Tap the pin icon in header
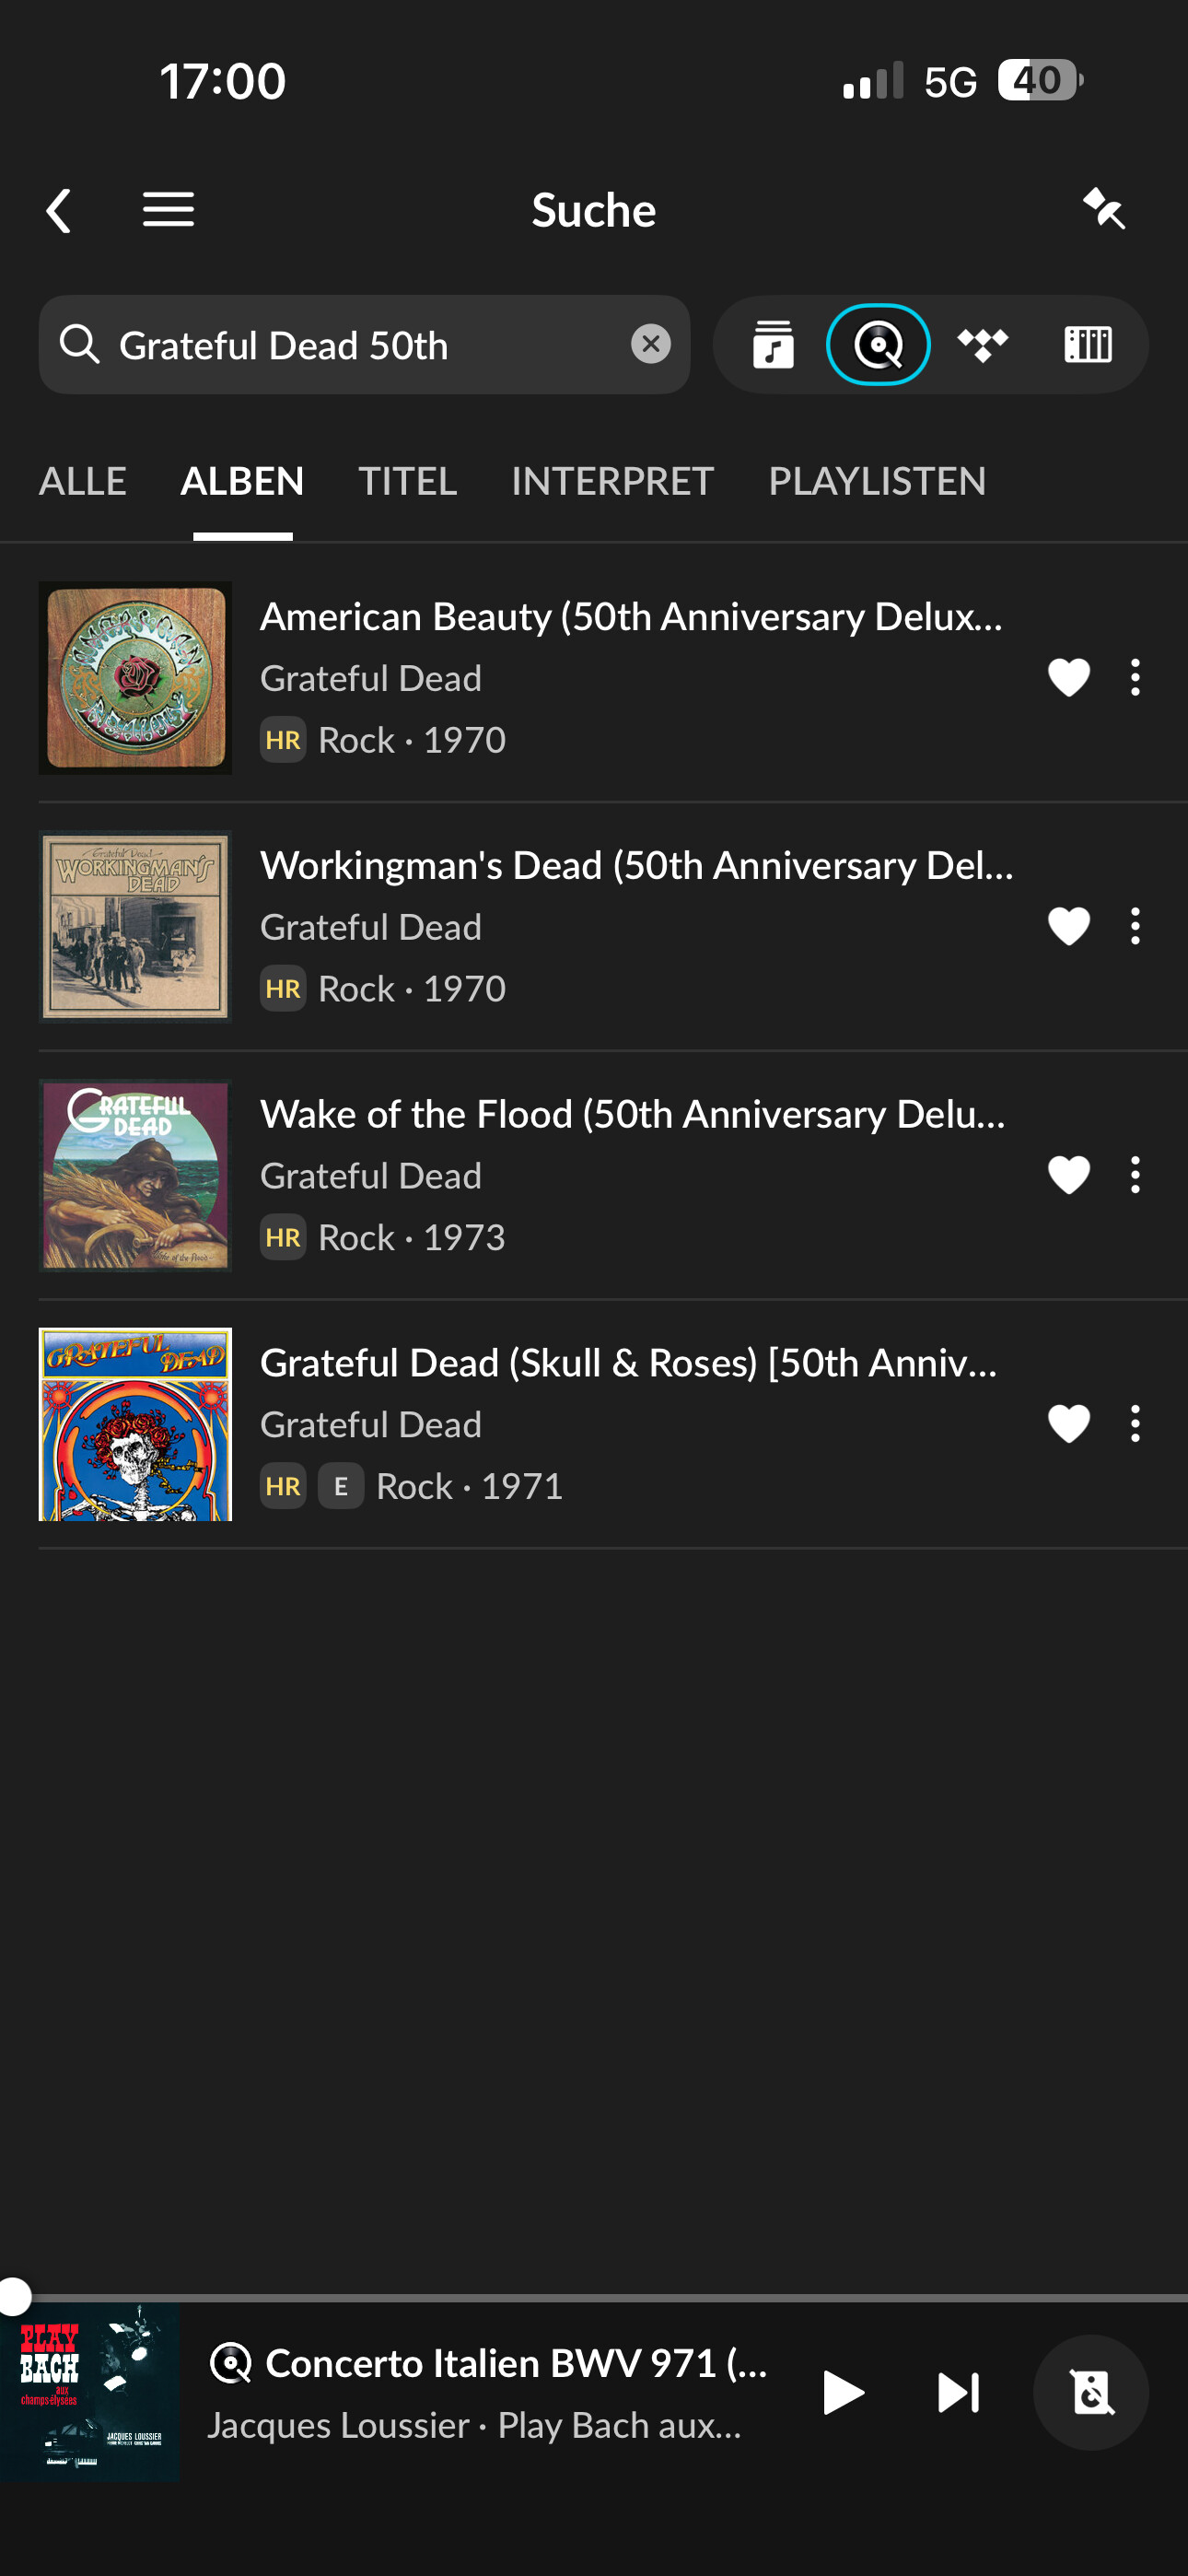 click(1104, 209)
